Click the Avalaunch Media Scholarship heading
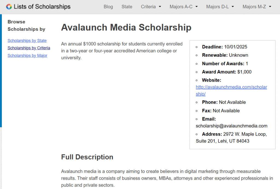The width and height of the screenshot is (280, 189). (x=126, y=28)
